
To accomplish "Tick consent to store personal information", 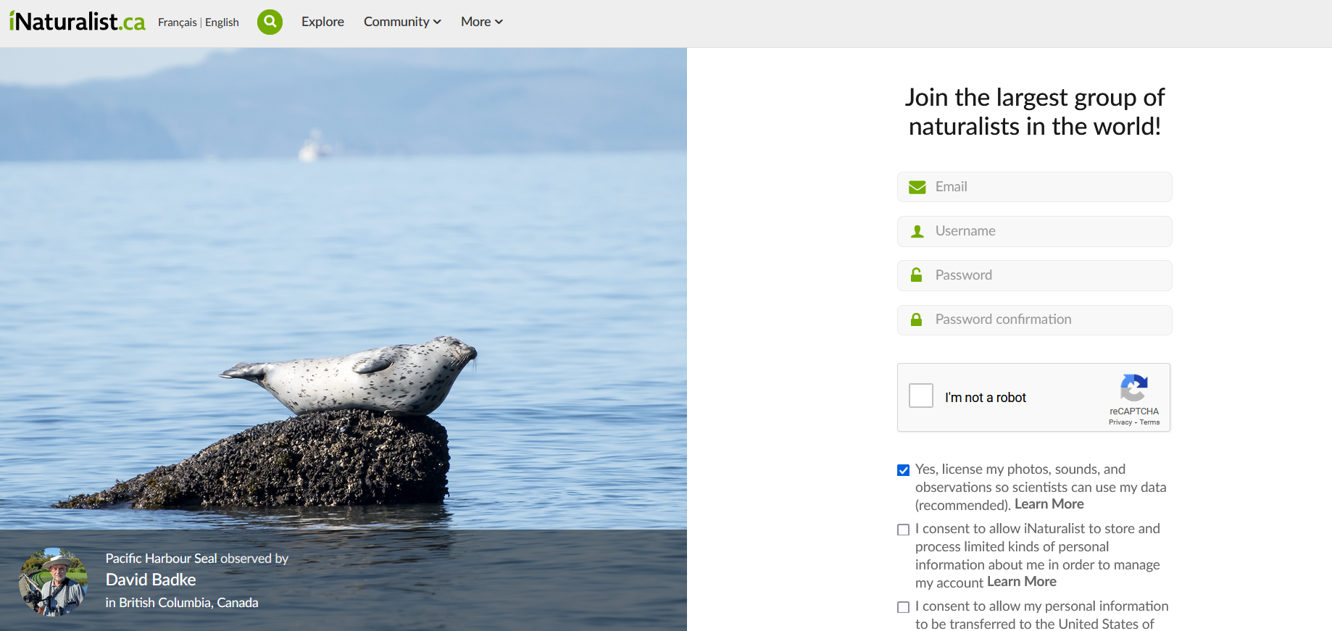I will (903, 530).
